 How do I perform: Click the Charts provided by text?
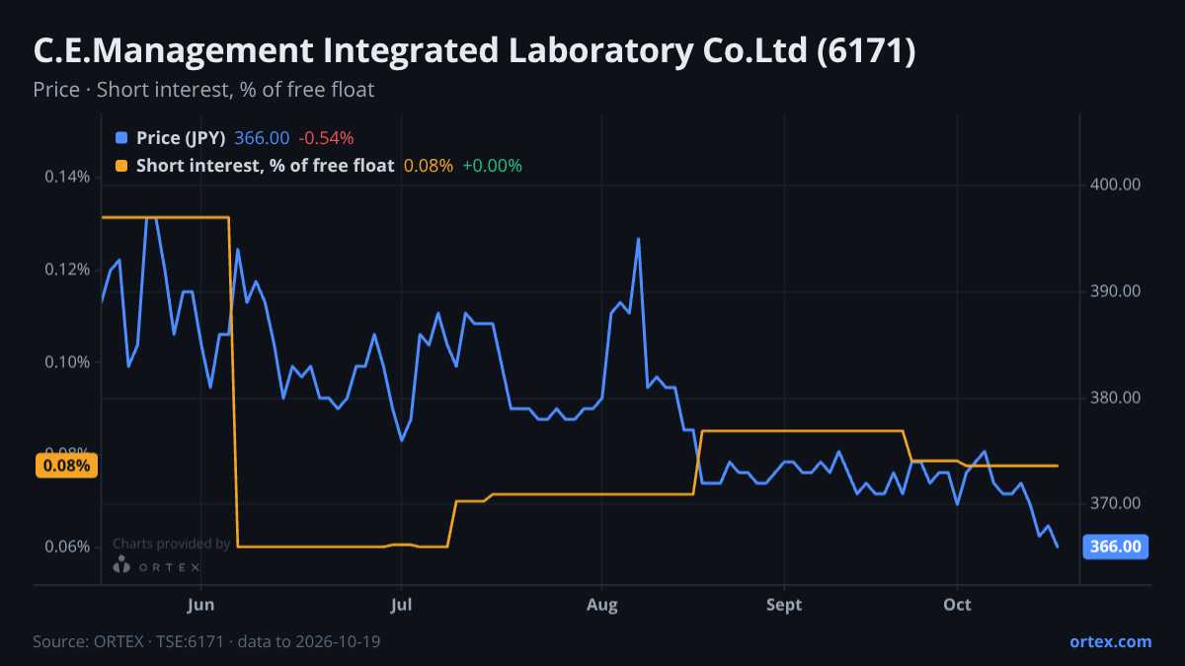pyautogui.click(x=172, y=543)
